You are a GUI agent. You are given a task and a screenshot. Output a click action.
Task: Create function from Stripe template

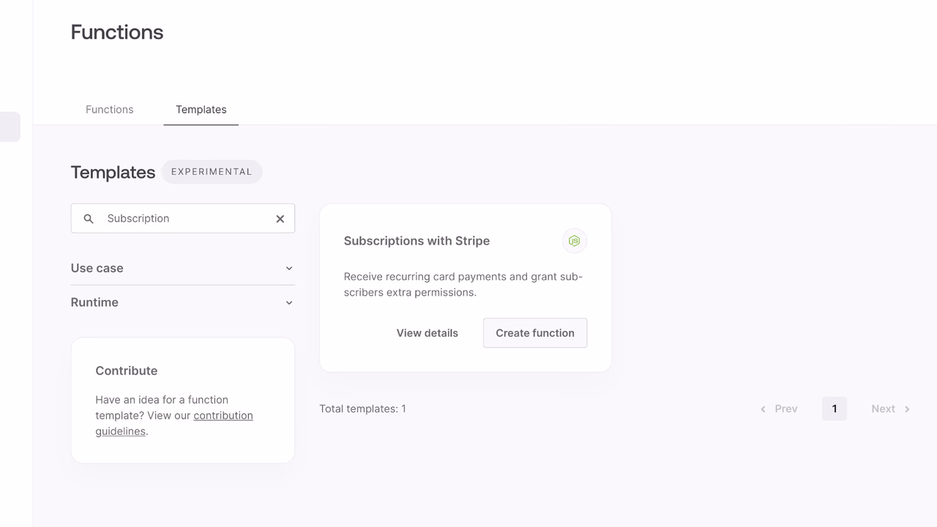(x=535, y=333)
